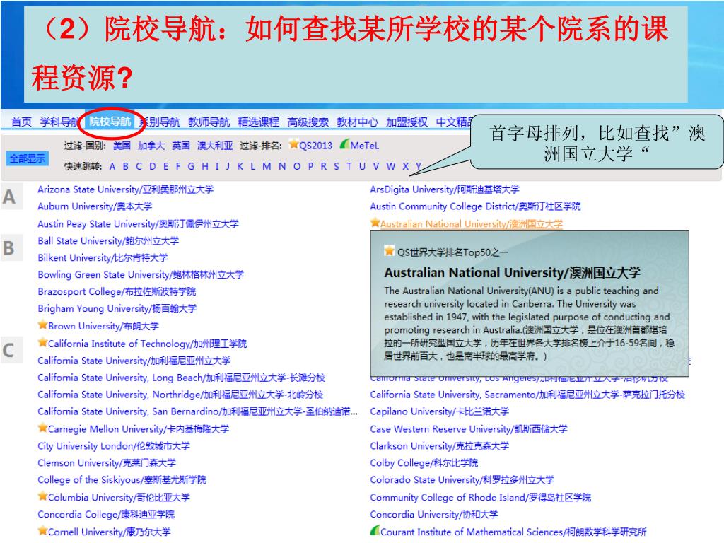Open Brigham Young University link

(117, 308)
